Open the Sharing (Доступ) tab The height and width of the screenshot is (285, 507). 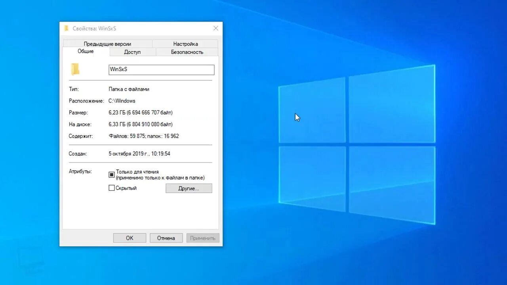coord(132,52)
